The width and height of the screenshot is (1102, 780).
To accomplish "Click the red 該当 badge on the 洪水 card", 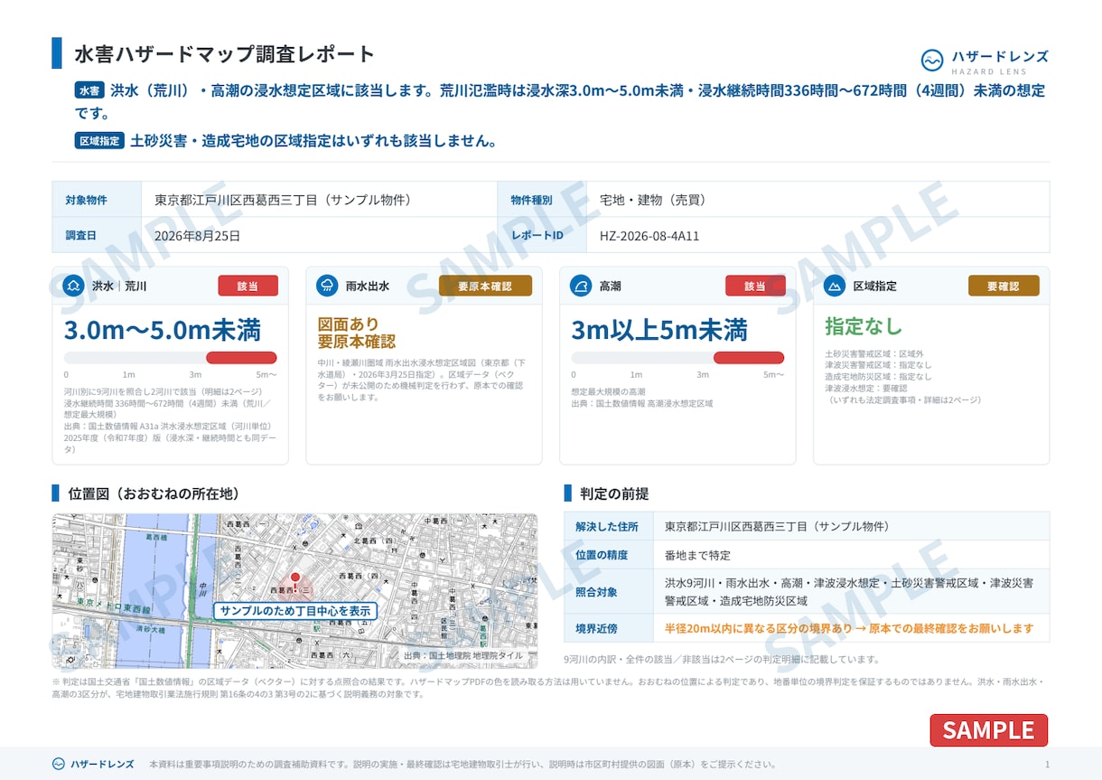I will click(x=247, y=286).
